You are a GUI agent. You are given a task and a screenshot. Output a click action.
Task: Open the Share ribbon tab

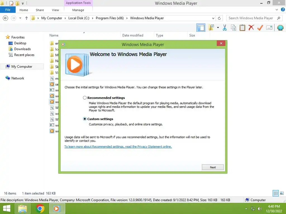pos(40,10)
